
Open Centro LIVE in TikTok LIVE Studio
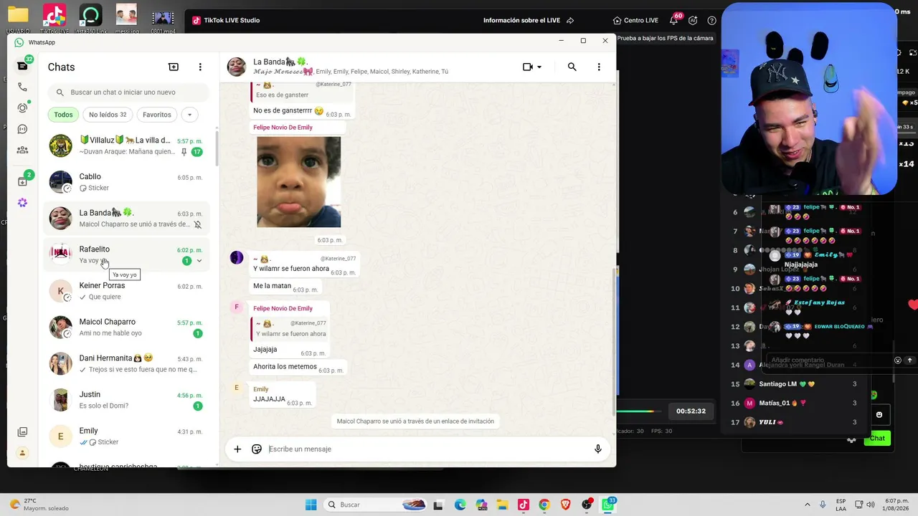[636, 20]
